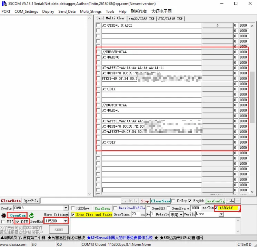257x247 pixels.
Task: Click the green refresh COM ports icon
Action: 31,215
